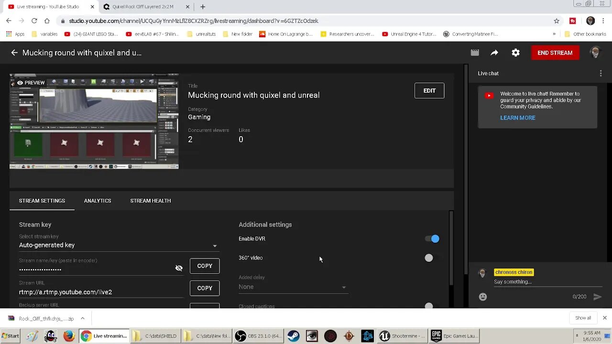Click the browser back arrow

coord(9,21)
